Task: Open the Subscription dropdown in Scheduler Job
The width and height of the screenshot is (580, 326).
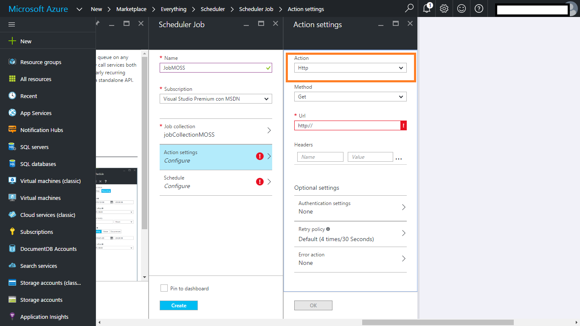Action: [x=216, y=99]
